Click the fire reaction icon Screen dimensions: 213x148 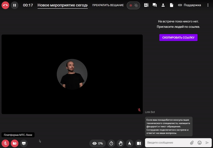(x=130, y=143)
